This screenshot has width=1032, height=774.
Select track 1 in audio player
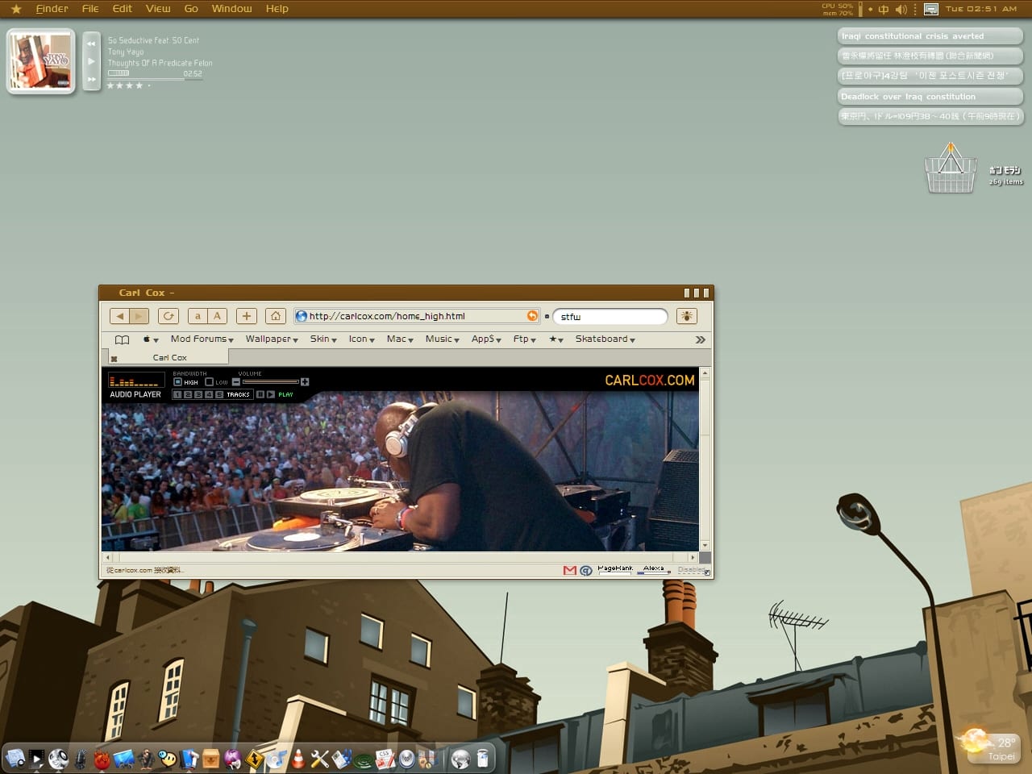tap(177, 394)
